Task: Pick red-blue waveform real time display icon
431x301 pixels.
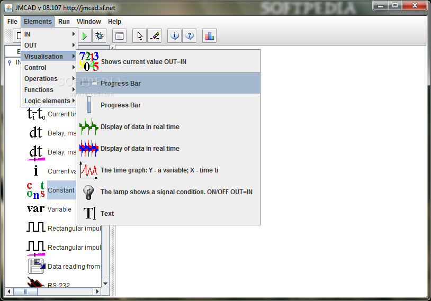Action: point(89,148)
